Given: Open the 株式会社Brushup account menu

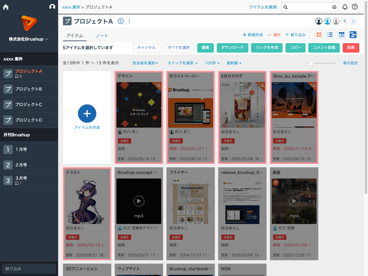Looking at the screenshot, I should click(29, 39).
